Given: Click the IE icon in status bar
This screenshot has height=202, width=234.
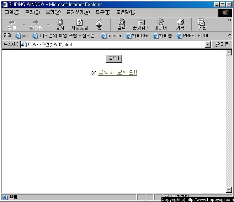Looking at the screenshot, I should pyautogui.click(x=5, y=197).
